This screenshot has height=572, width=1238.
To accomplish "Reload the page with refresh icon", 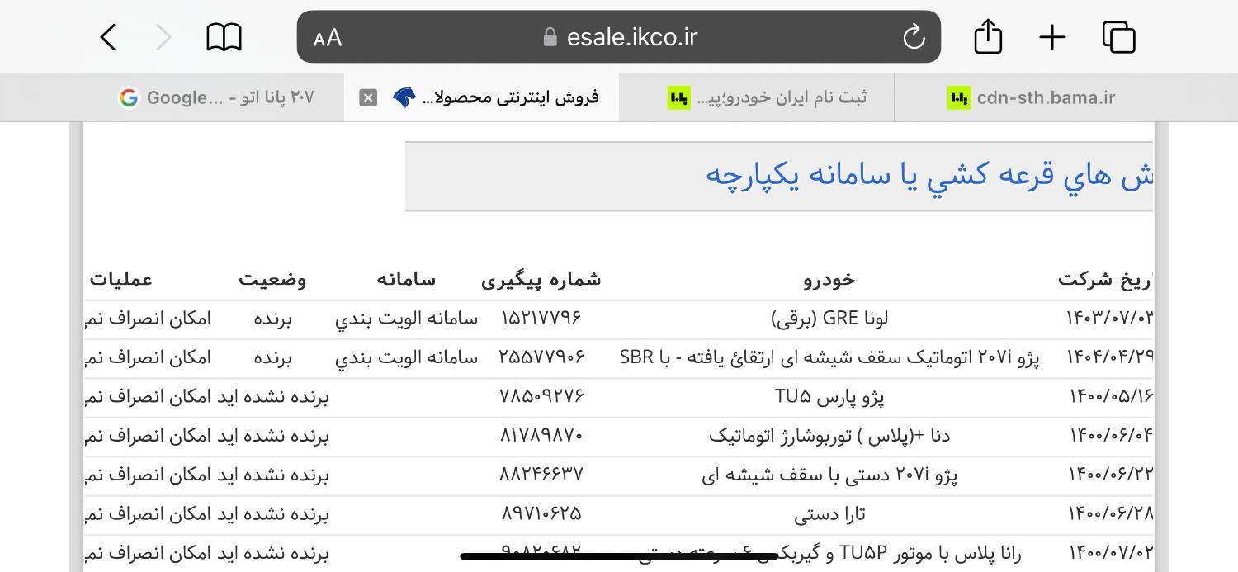I will click(x=914, y=36).
